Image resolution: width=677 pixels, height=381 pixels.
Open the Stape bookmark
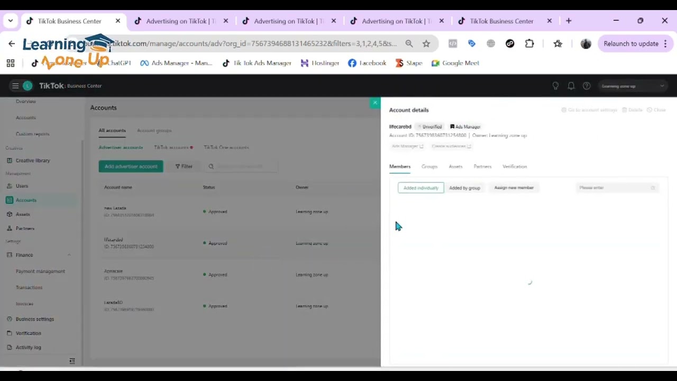409,63
